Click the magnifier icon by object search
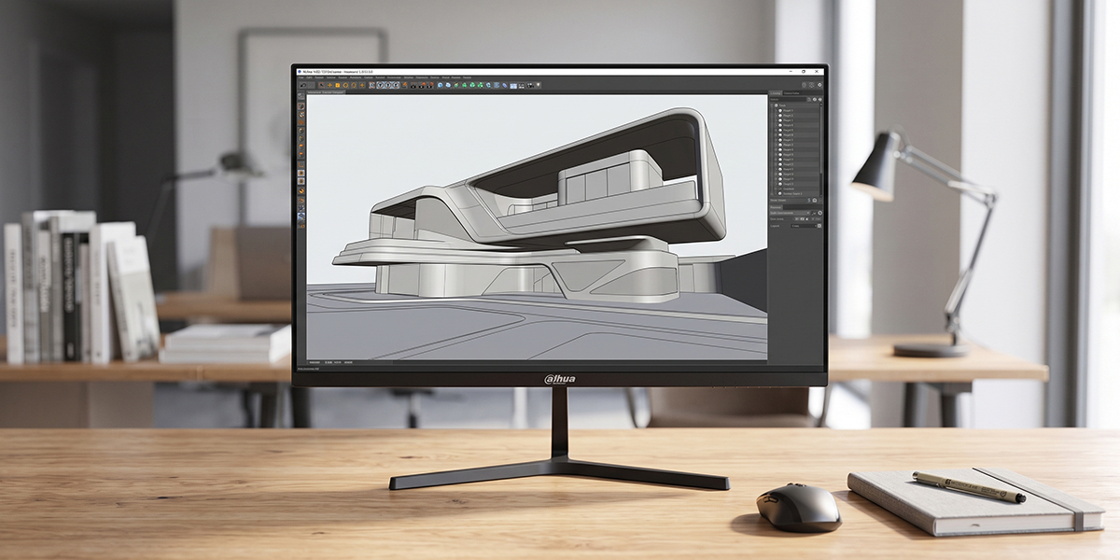 pyautogui.click(x=809, y=99)
